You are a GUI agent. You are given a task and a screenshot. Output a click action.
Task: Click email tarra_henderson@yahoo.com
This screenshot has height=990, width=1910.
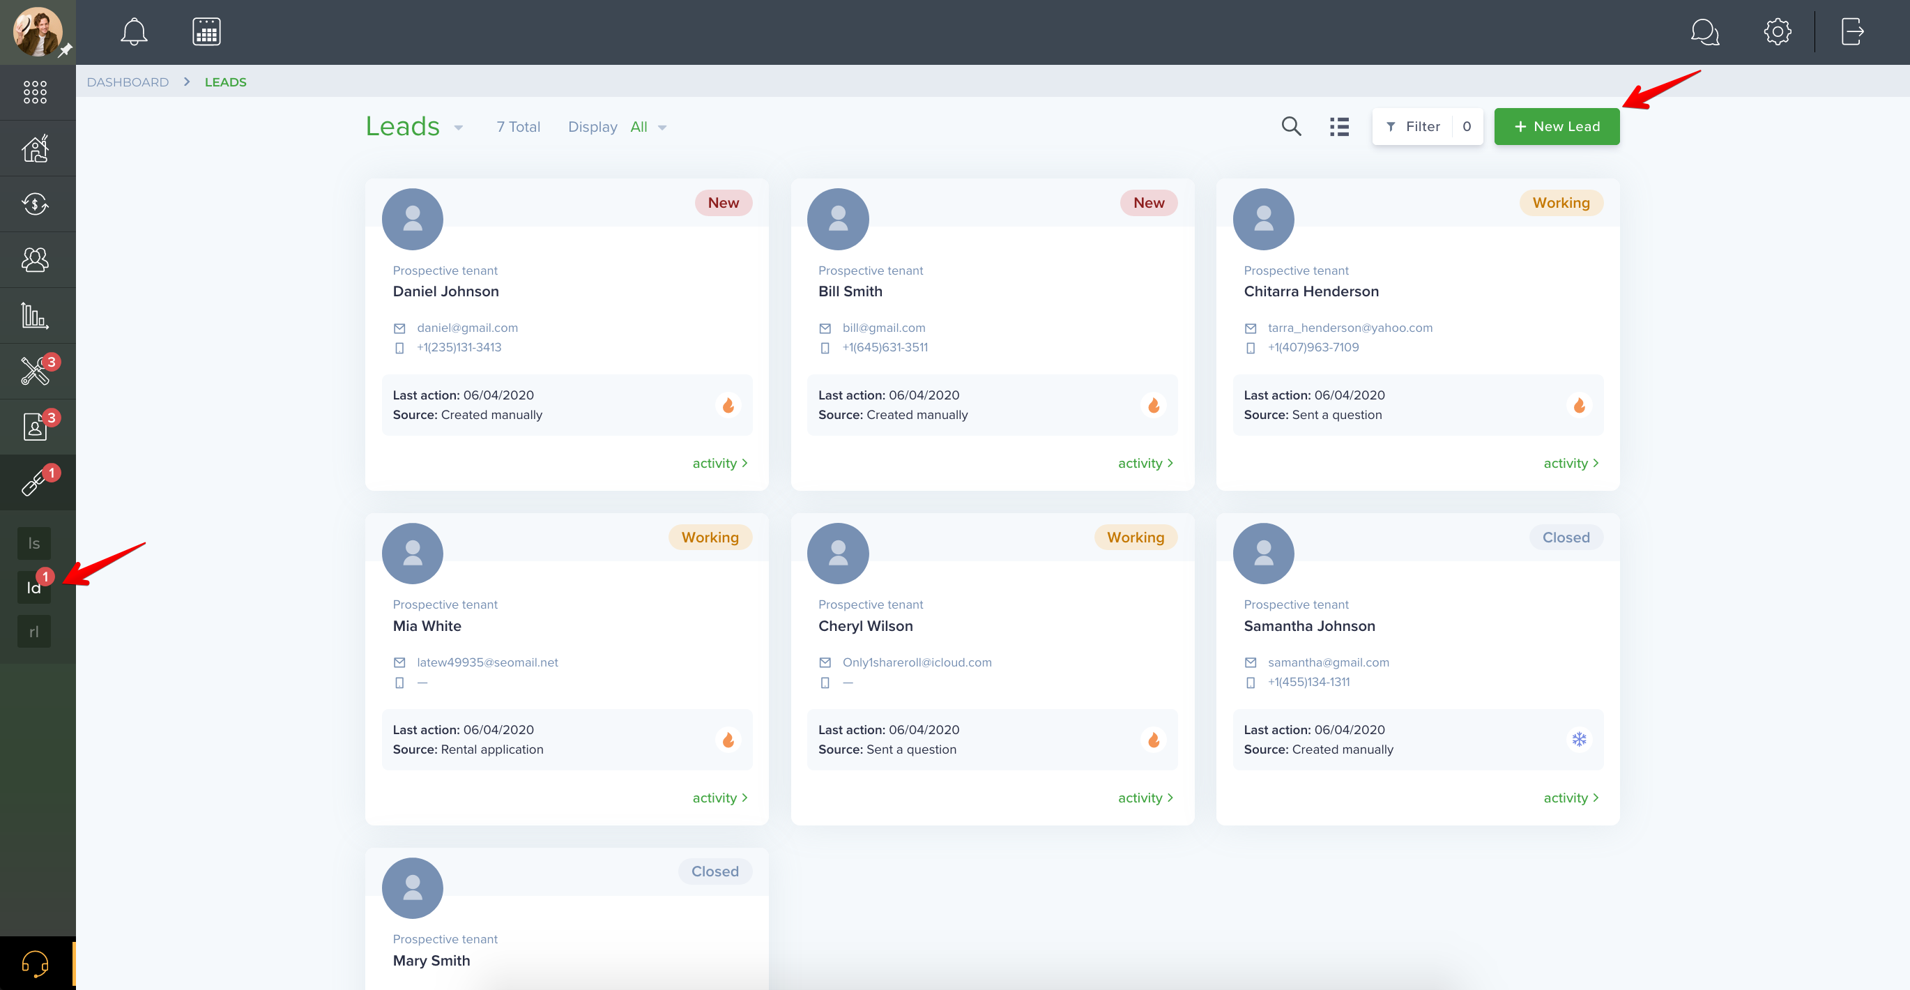[1350, 328]
